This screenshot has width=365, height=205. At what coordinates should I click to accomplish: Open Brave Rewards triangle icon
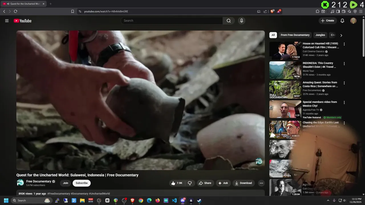pyautogui.click(x=279, y=11)
